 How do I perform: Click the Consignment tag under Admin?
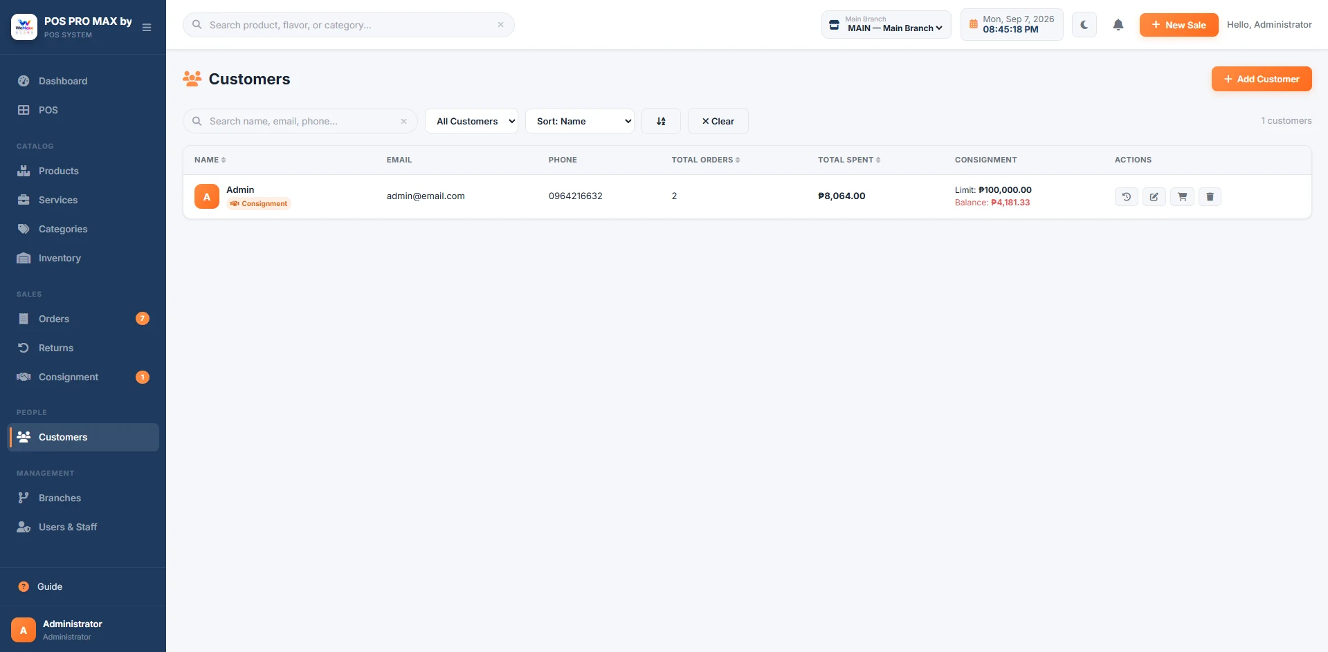pos(259,203)
